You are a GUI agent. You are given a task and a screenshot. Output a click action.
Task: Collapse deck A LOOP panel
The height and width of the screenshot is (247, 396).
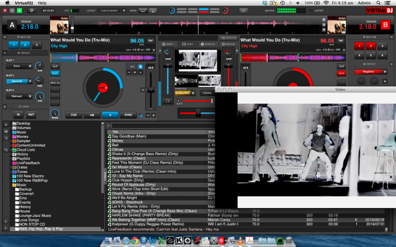(4, 107)
